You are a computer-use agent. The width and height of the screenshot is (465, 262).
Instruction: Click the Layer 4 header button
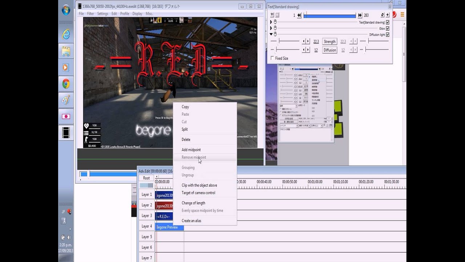pos(146,226)
